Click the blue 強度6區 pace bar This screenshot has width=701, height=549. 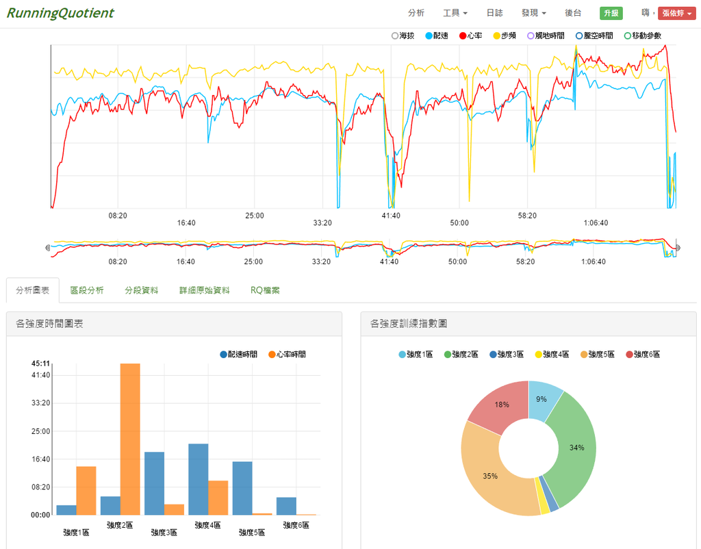pyautogui.click(x=286, y=506)
